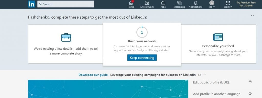Click Edit public profile & URL
The width and height of the screenshot is (262, 98).
tap(211, 82)
